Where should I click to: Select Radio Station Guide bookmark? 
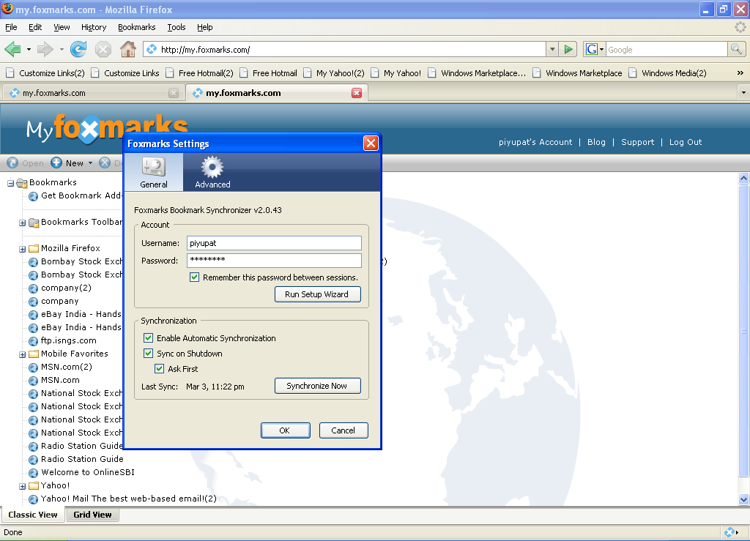click(x=82, y=459)
